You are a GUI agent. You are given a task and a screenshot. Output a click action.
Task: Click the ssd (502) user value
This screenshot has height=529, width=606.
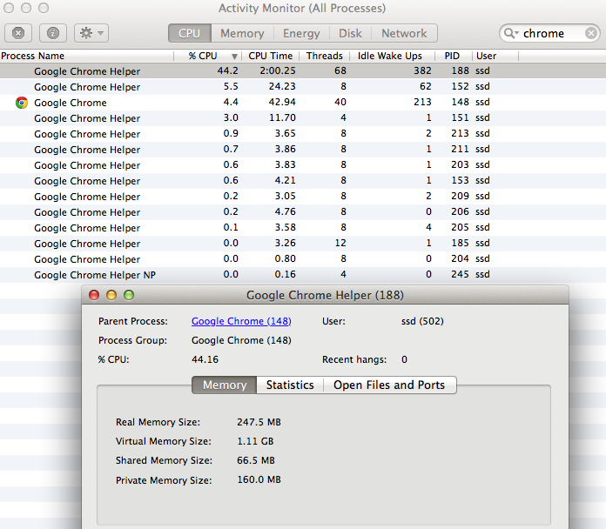point(422,321)
